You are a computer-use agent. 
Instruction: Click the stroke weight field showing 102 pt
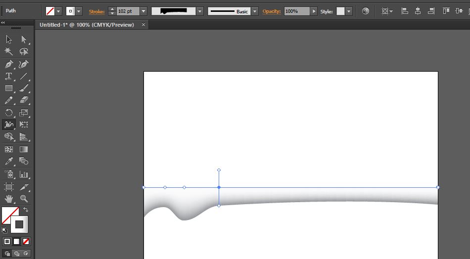pyautogui.click(x=128, y=11)
